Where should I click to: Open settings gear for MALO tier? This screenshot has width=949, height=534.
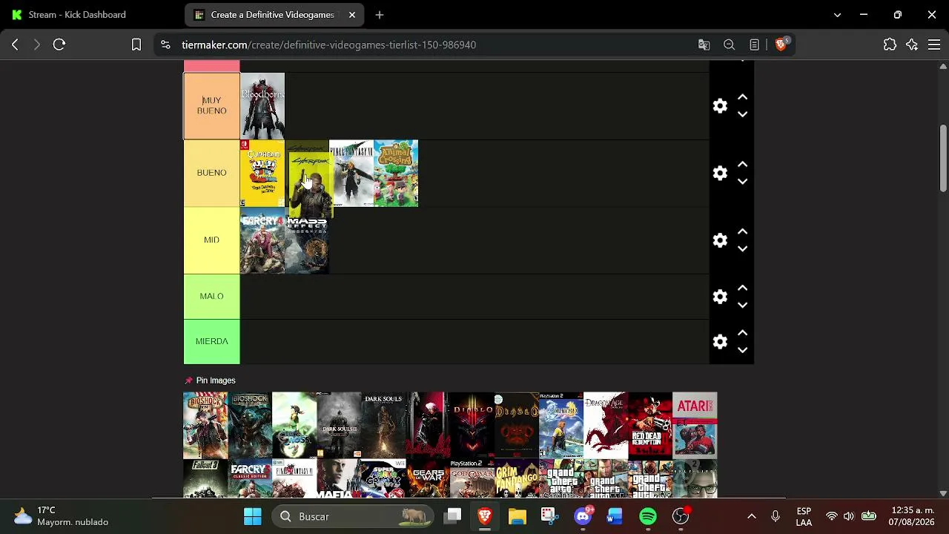720,297
